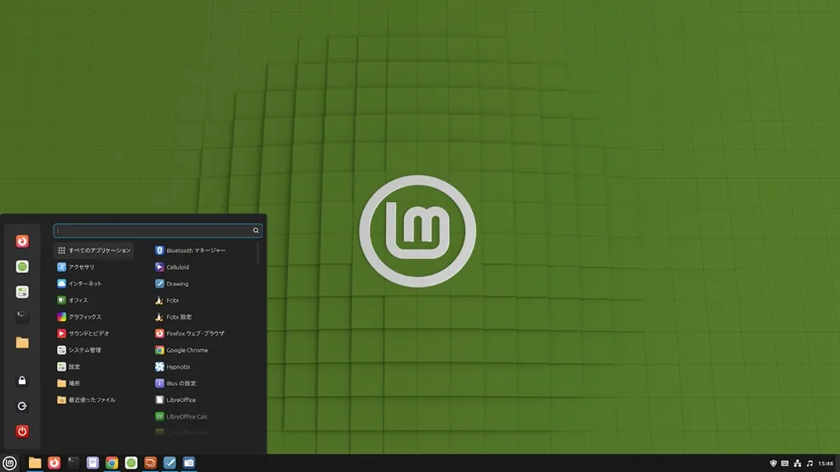Select the アクセサリ category
This screenshot has width=840, height=472.
coord(82,267)
